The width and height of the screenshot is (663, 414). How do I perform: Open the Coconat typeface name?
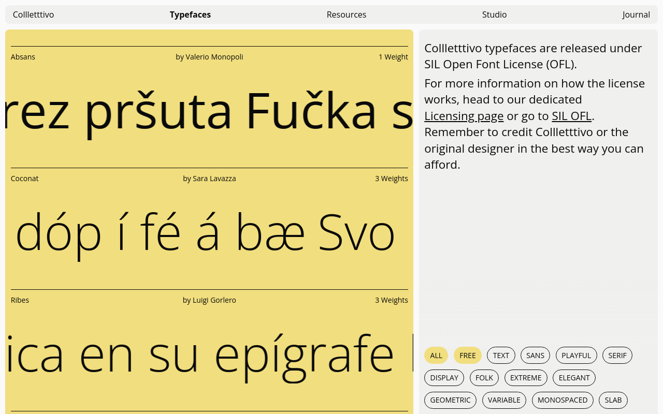click(24, 179)
